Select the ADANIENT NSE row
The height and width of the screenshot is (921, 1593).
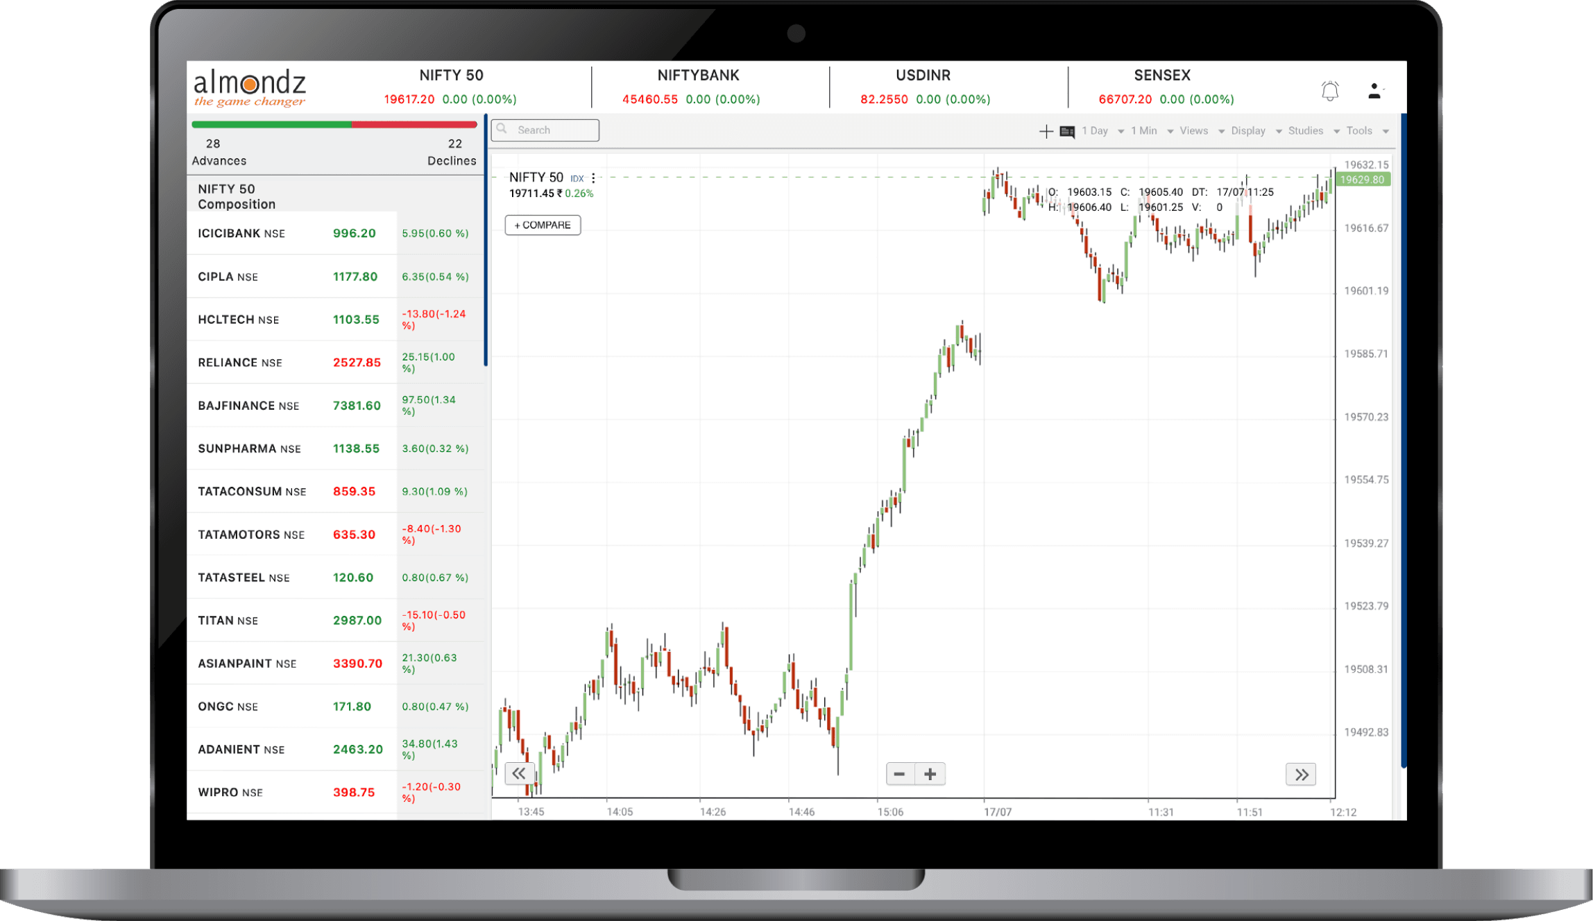(x=335, y=749)
